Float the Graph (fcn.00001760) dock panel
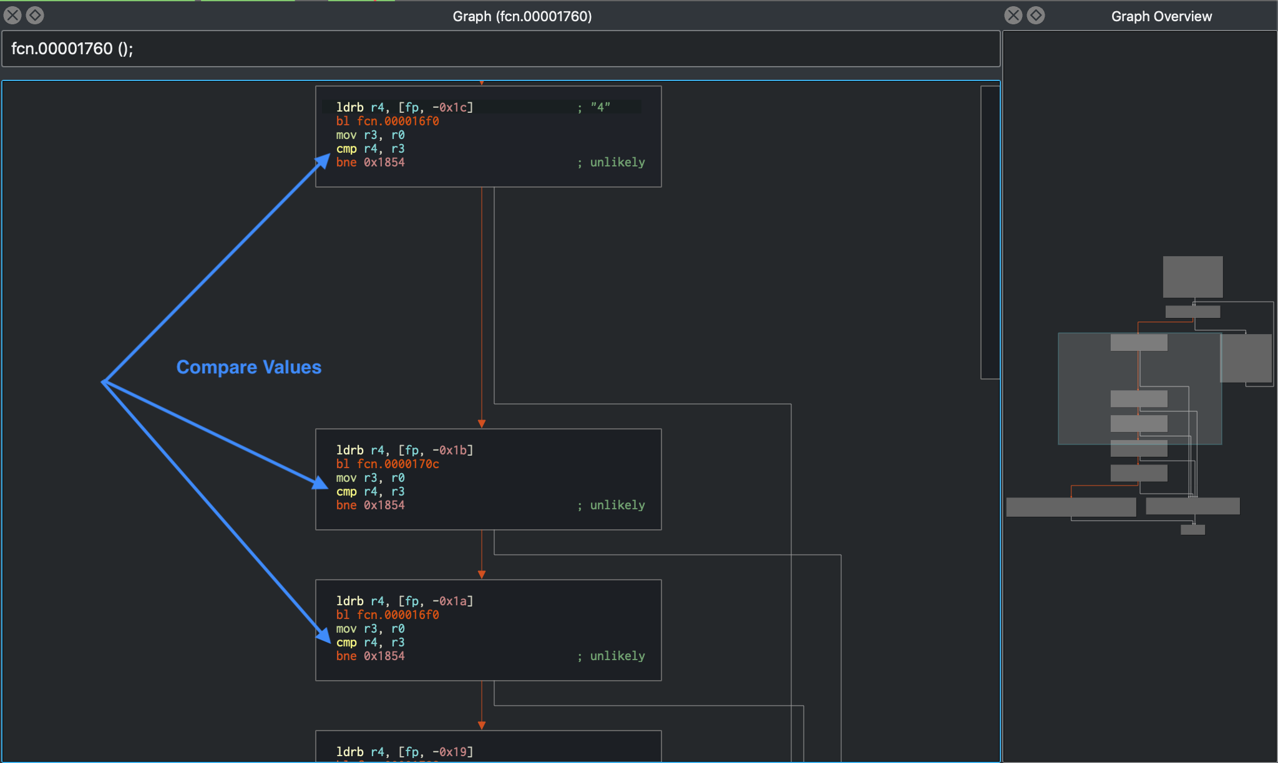Screen dimensions: 1278x763 click(x=35, y=16)
